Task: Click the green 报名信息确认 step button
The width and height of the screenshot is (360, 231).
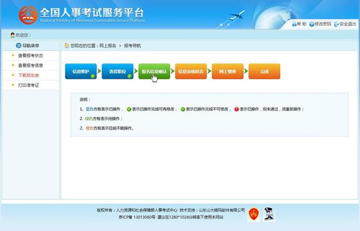Action: 155,71
